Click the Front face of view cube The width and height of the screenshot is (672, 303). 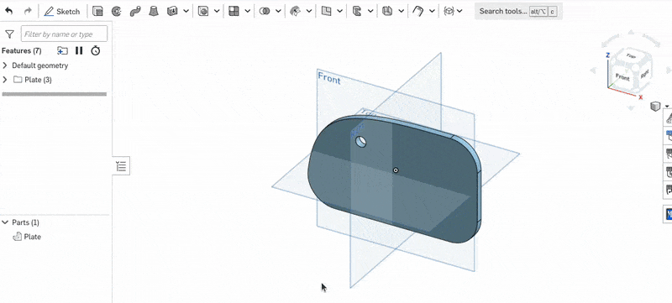click(622, 77)
